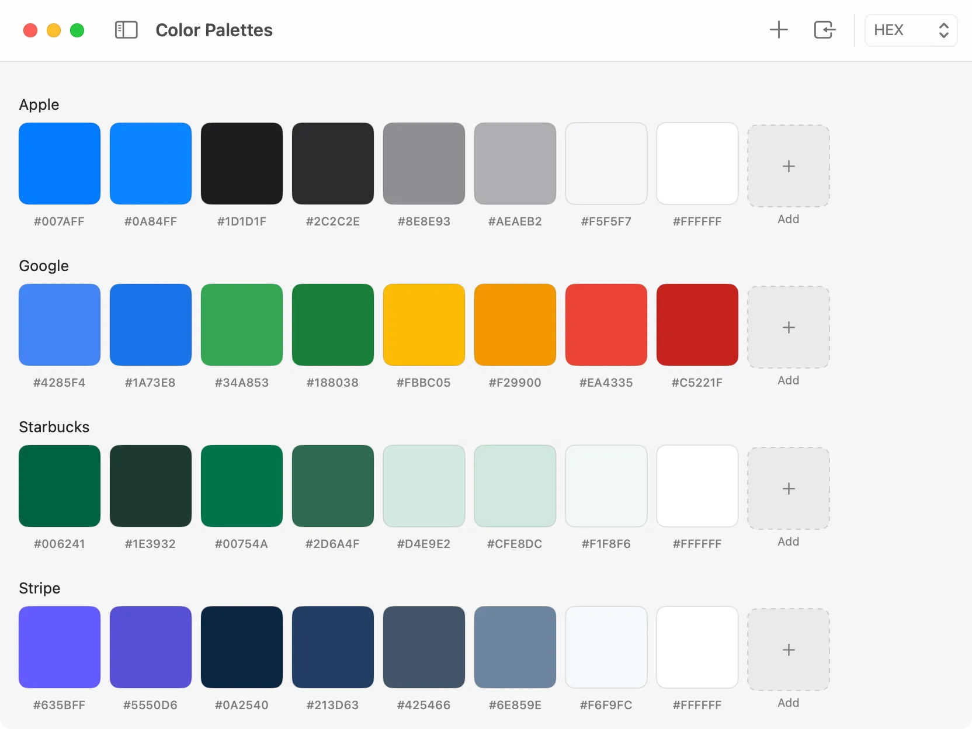The width and height of the screenshot is (972, 729).
Task: Click the plus icon to add palette
Action: 779,30
